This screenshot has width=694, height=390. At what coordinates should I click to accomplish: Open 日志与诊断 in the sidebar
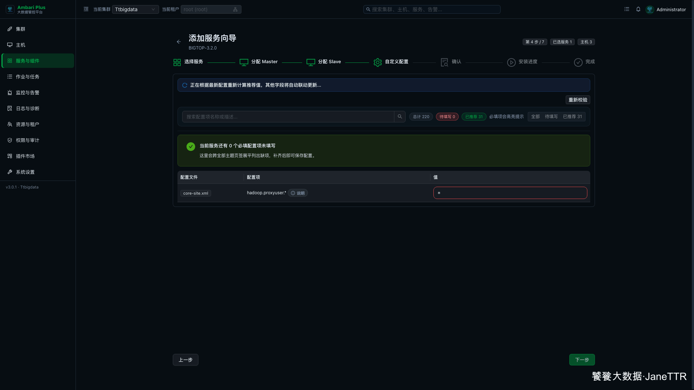coord(38,108)
